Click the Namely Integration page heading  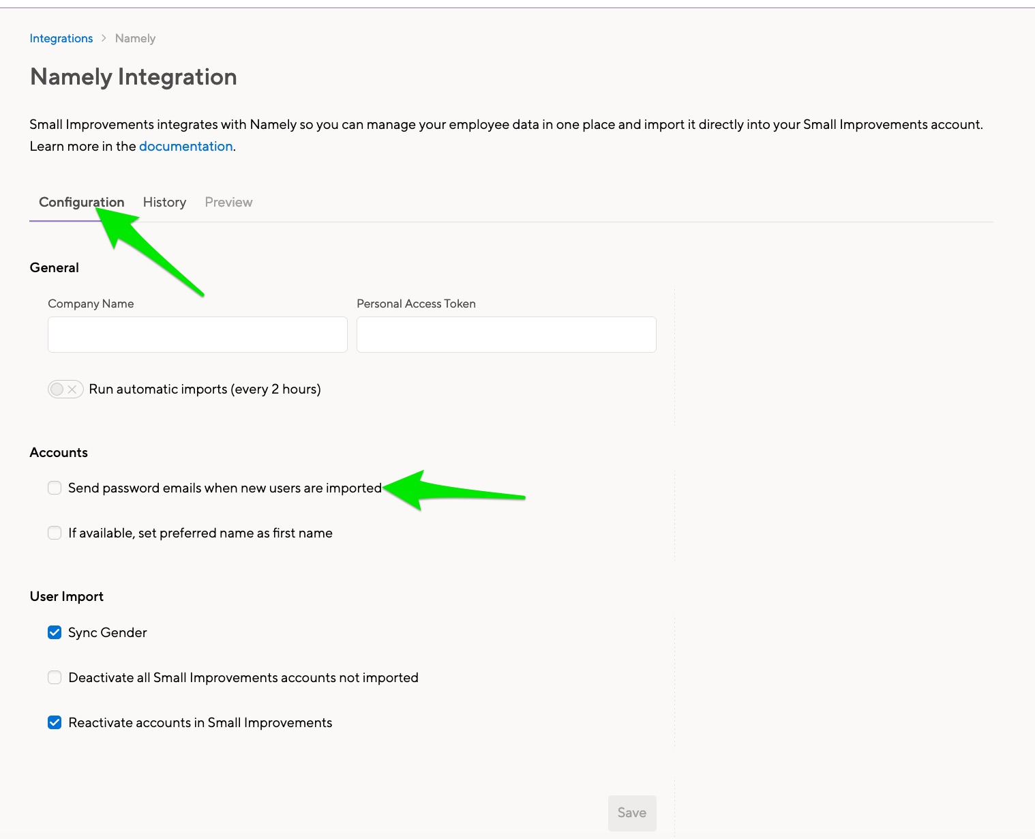click(x=133, y=76)
